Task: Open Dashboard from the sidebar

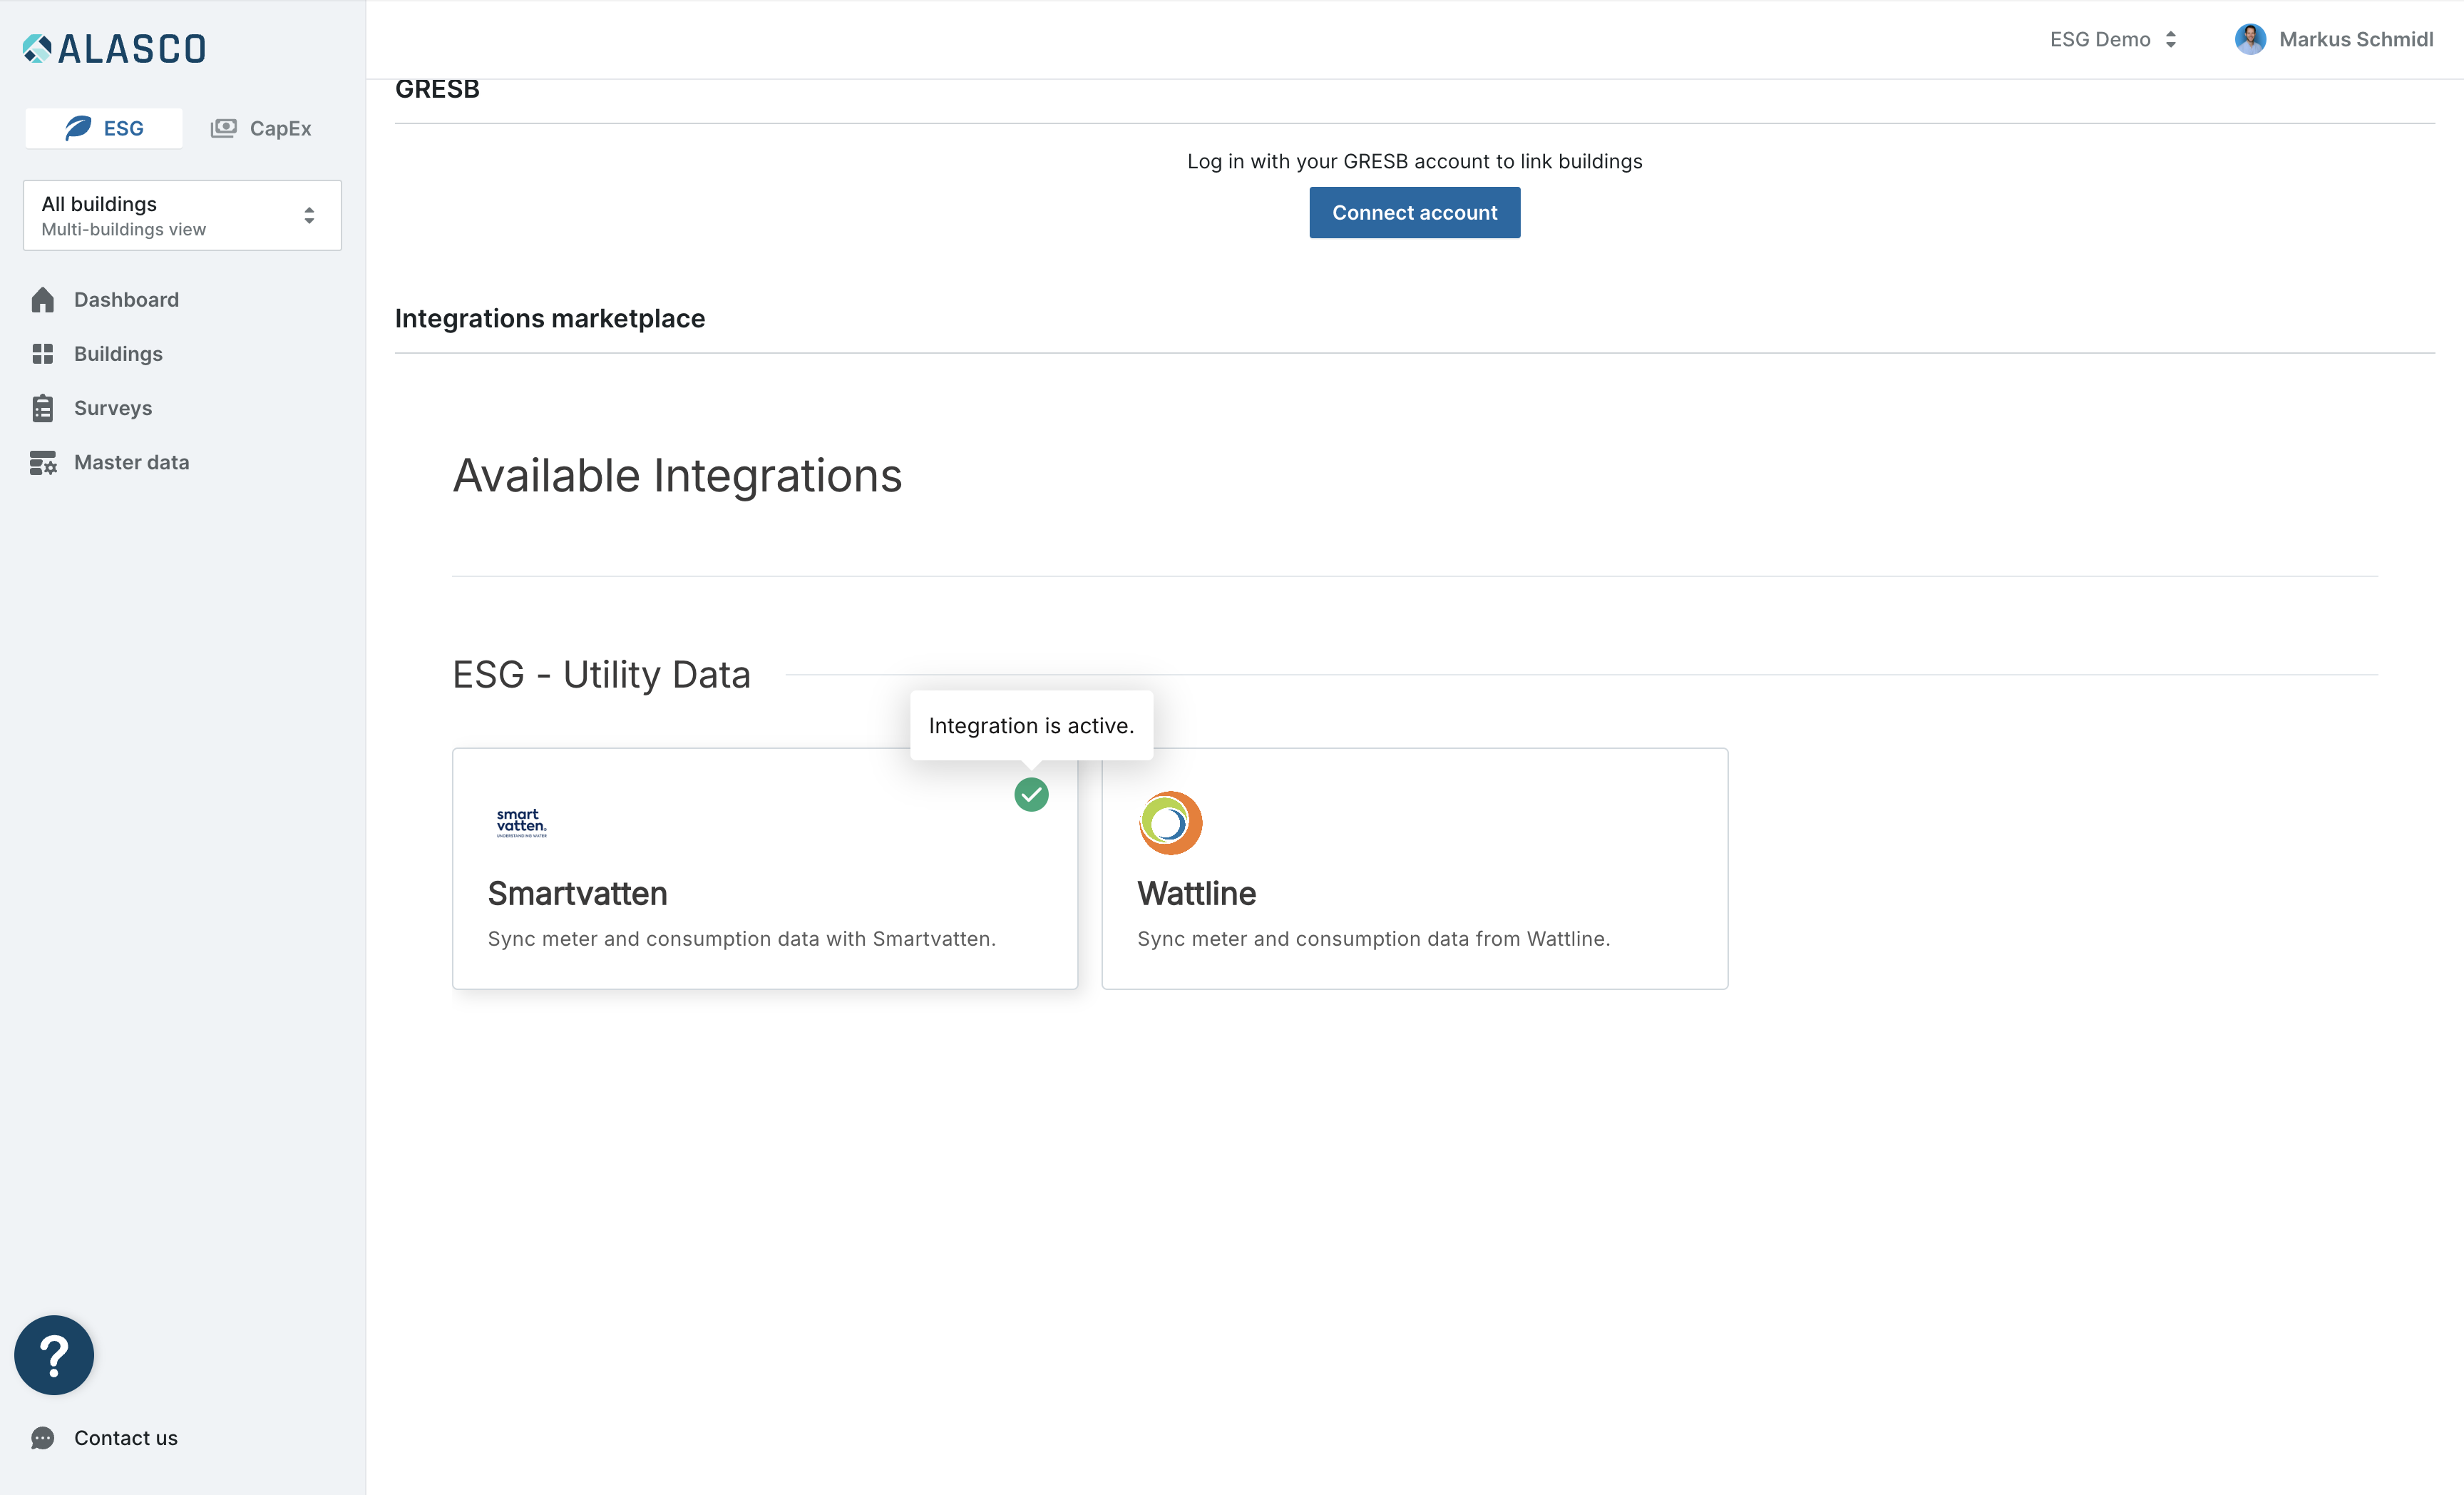Action: [126, 299]
